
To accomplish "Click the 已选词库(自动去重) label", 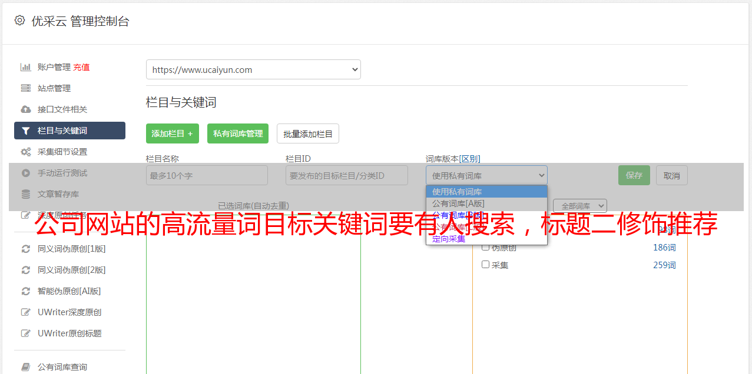I will (x=253, y=206).
